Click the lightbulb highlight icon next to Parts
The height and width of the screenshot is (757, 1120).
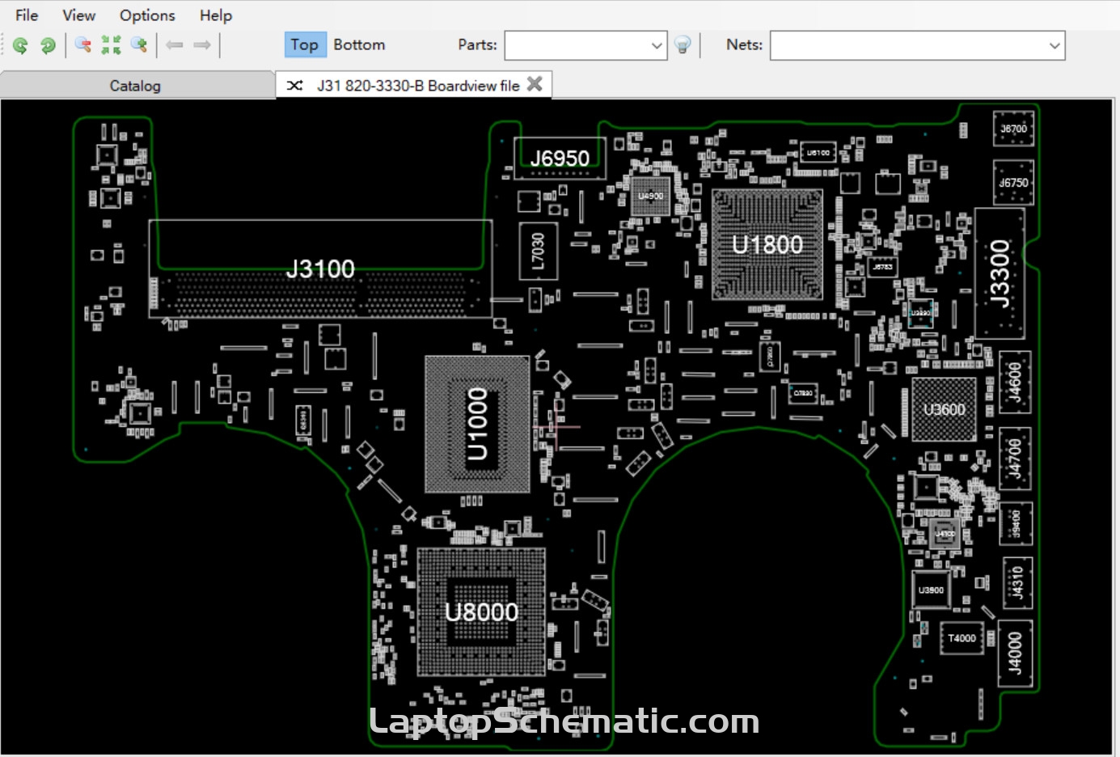pyautogui.click(x=683, y=45)
